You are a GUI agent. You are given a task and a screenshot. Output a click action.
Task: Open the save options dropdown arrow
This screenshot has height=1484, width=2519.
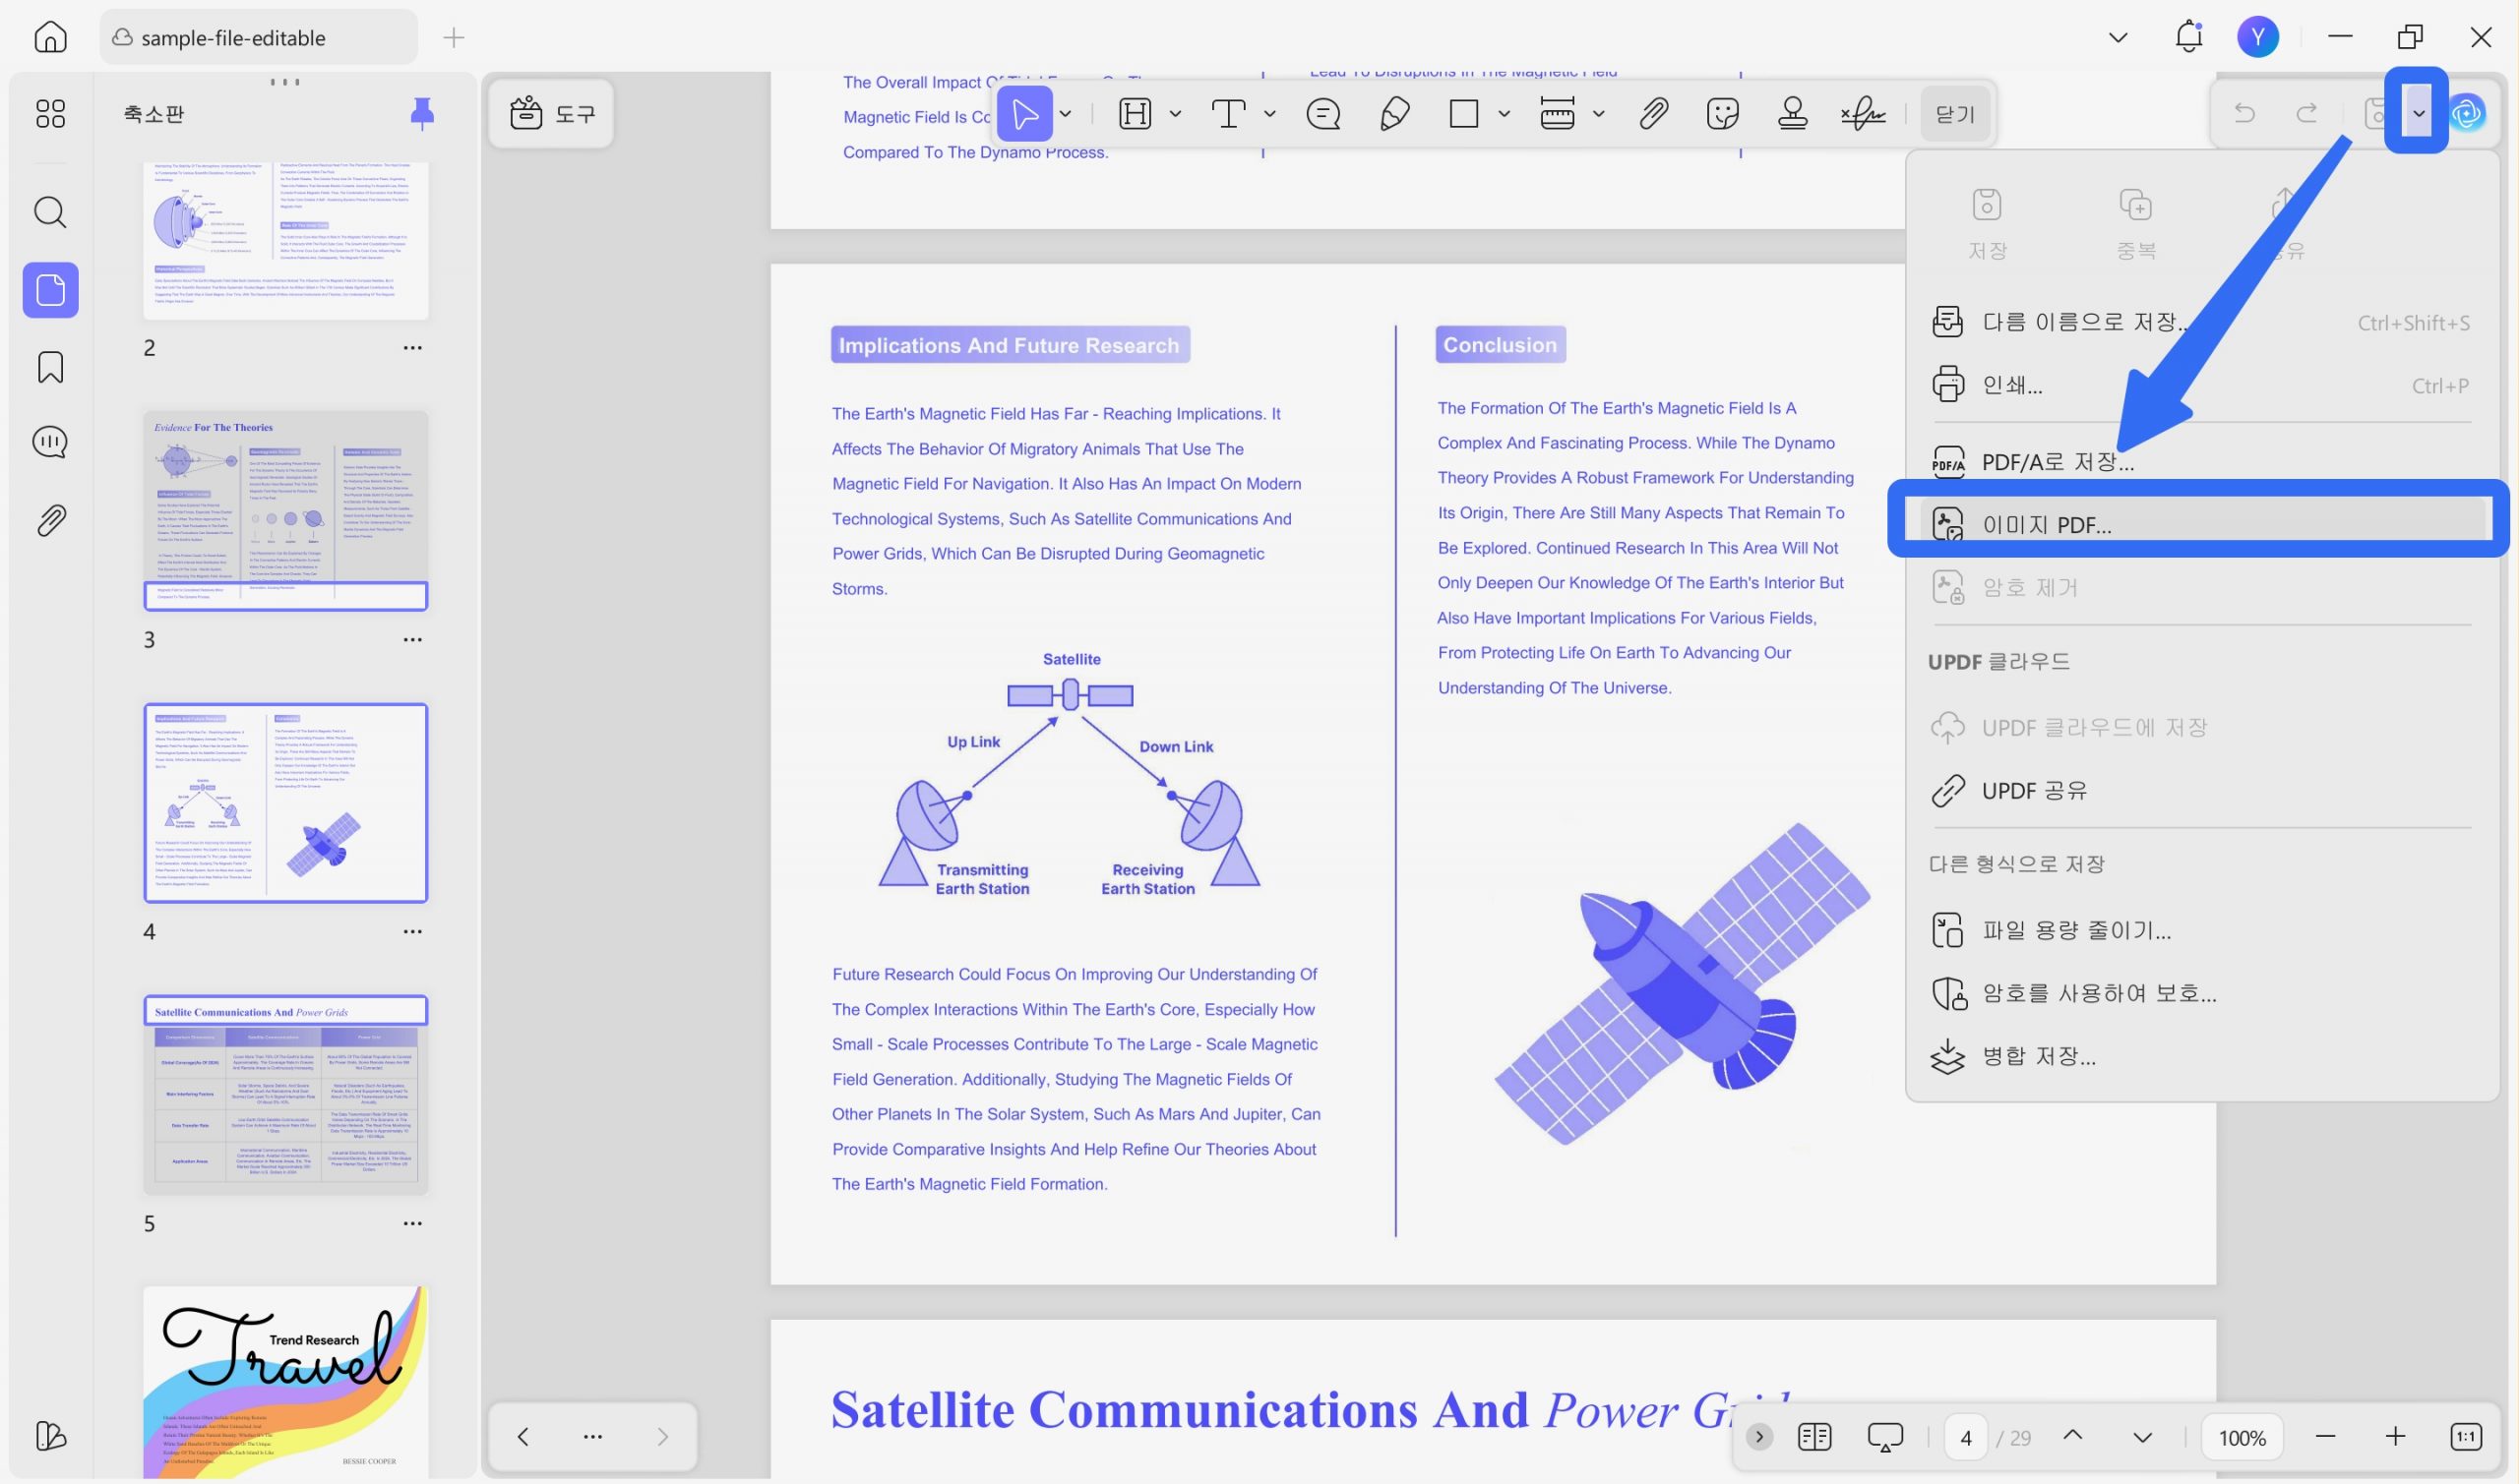pyautogui.click(x=2417, y=113)
